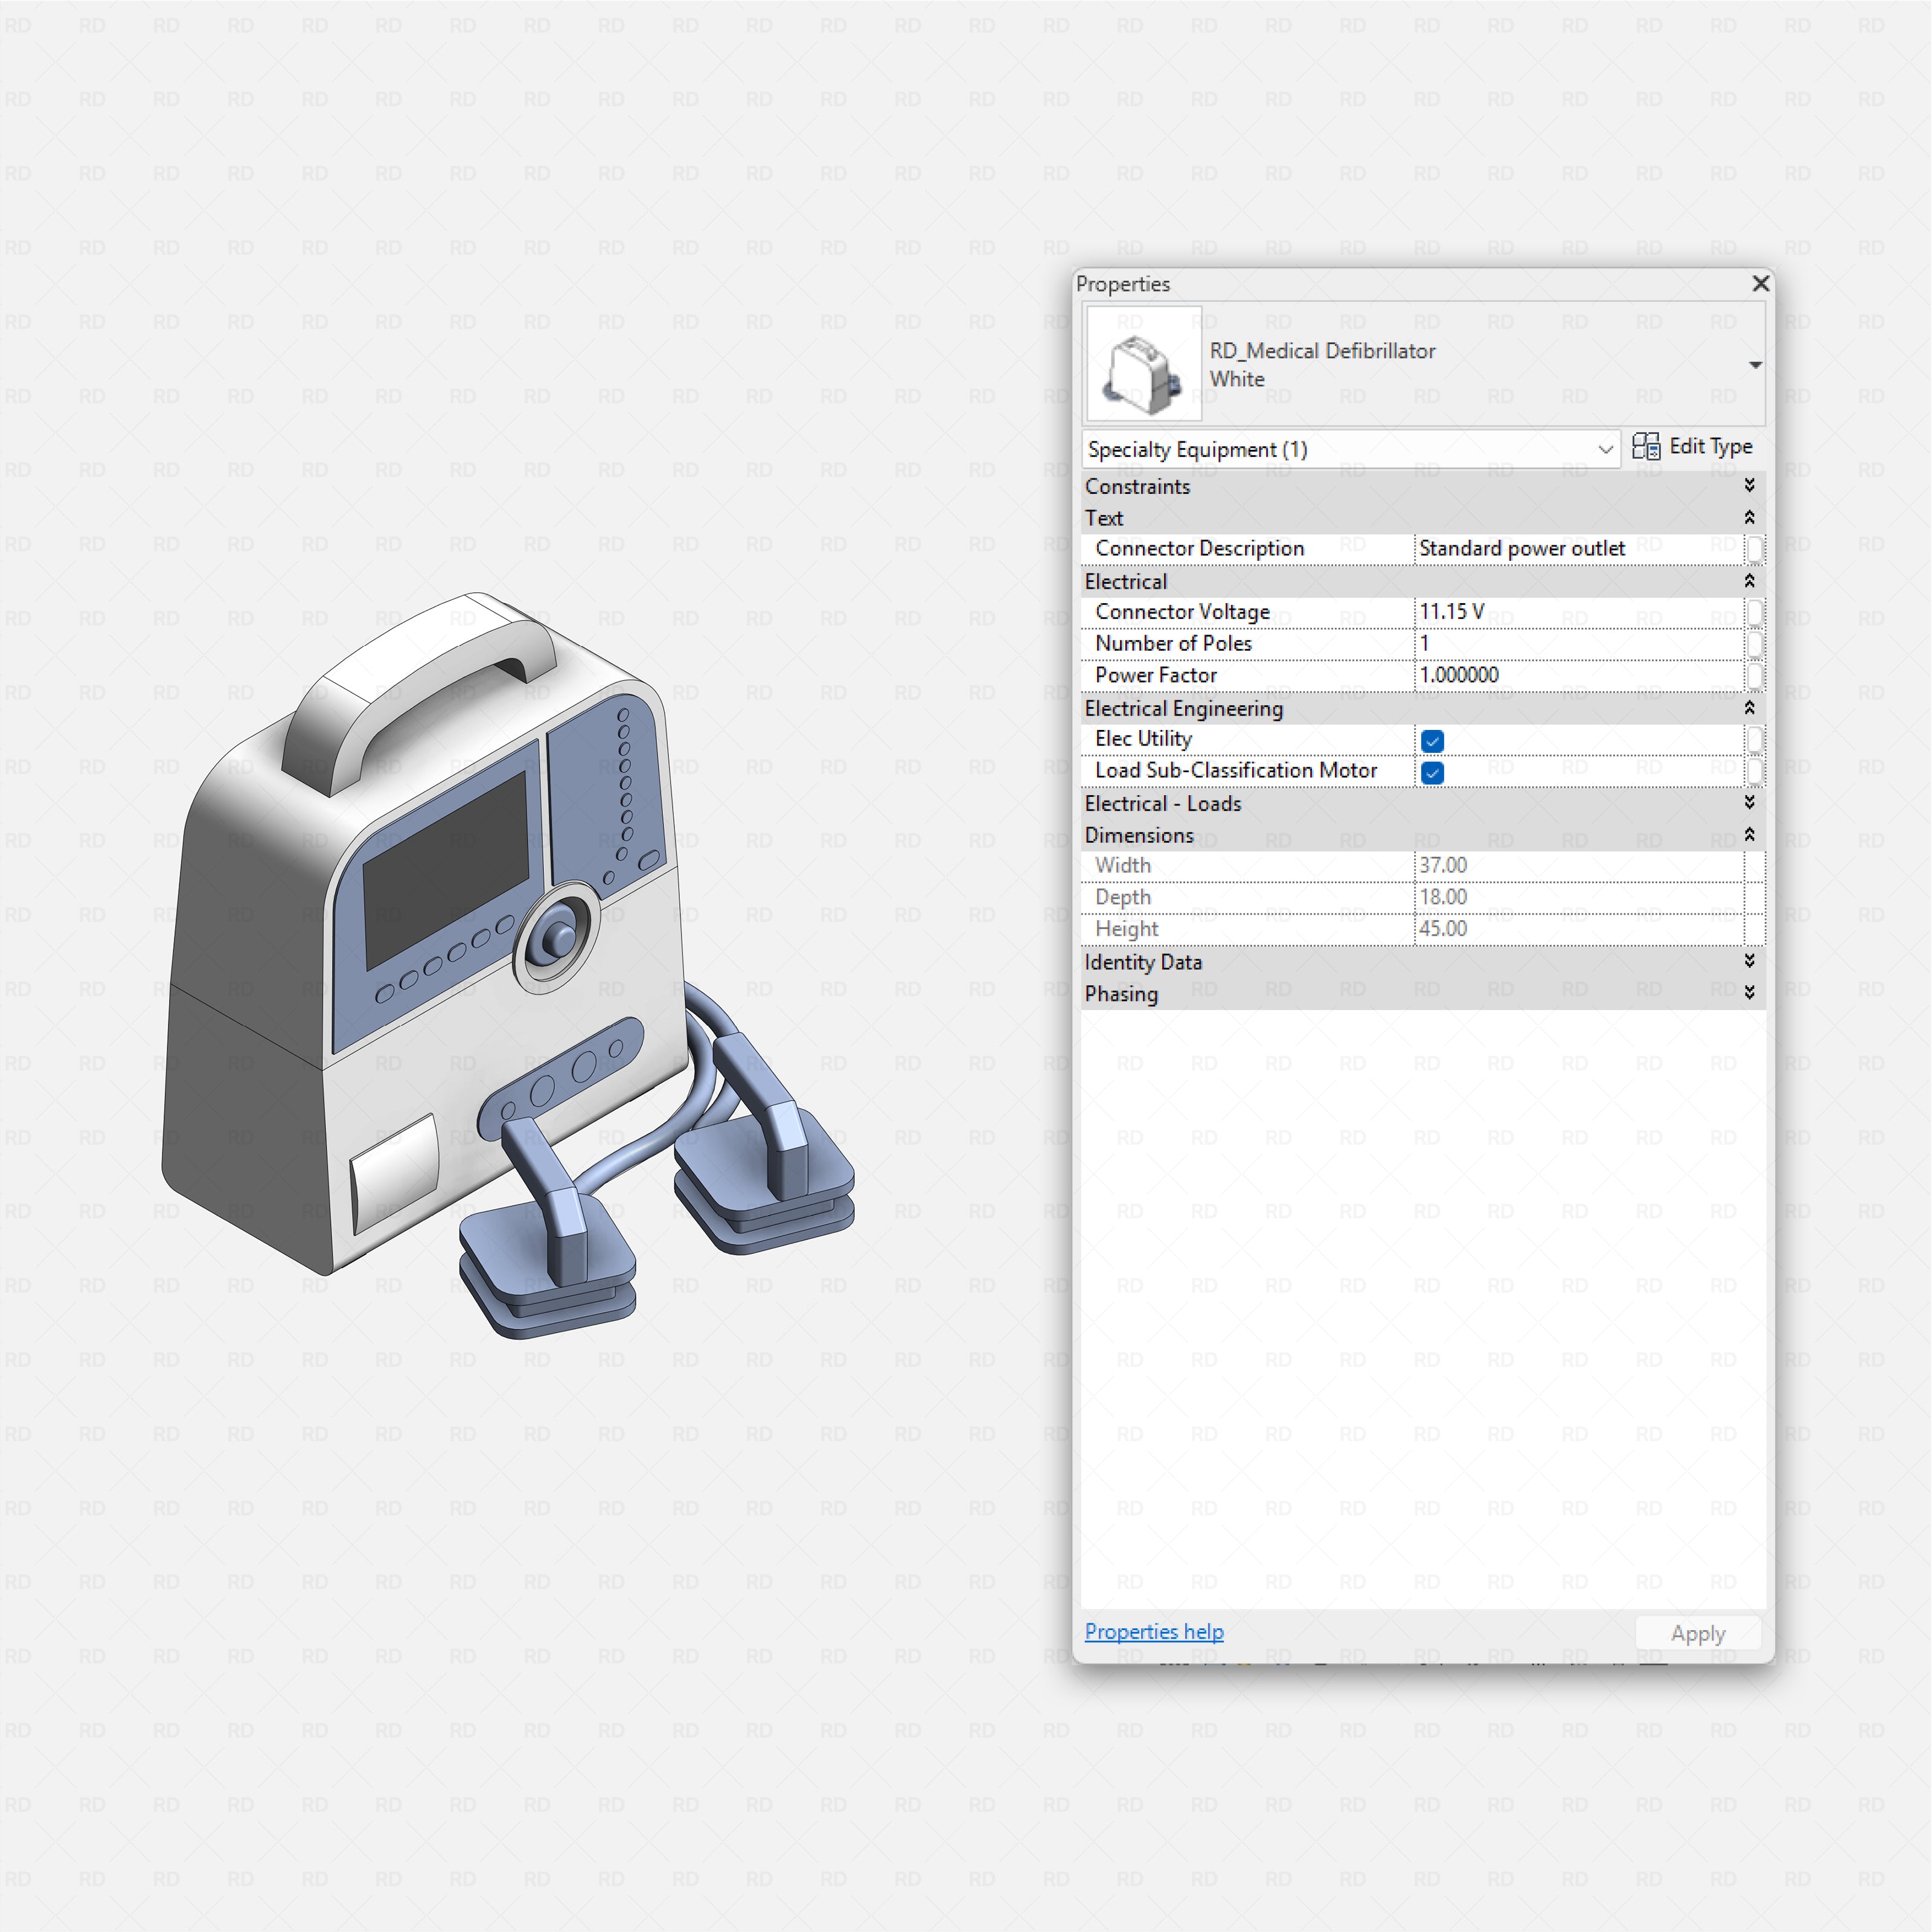1932x1932 pixels.
Task: Click the associate parameter button beside Connector Description
Action: pos(1755,548)
